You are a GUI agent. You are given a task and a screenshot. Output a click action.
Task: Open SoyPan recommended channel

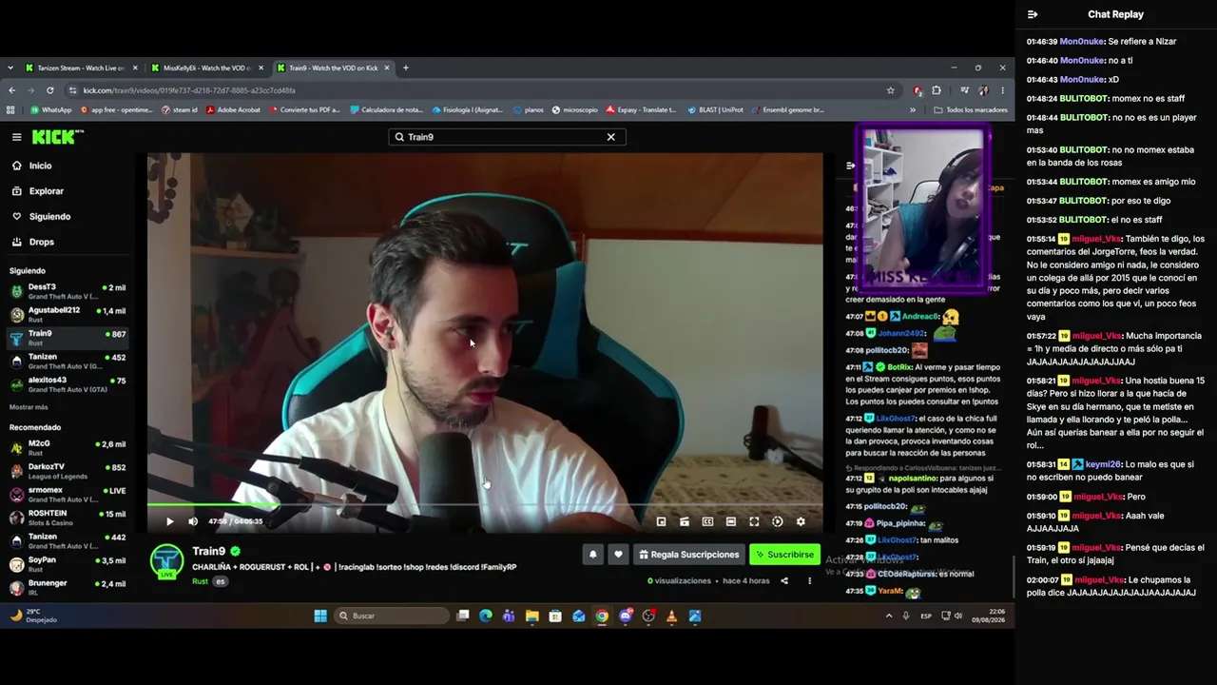point(68,564)
